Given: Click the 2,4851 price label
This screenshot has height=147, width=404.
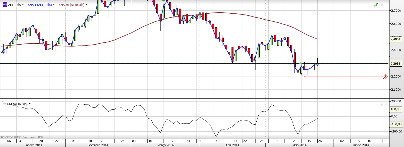Looking at the screenshot, I should 396,39.
